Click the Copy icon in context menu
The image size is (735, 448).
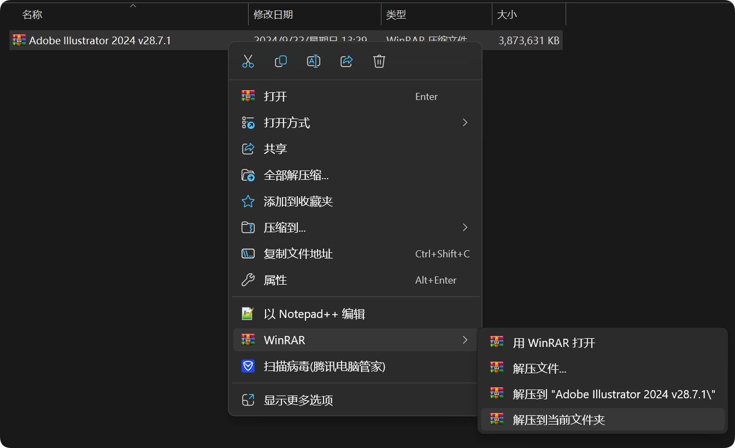[281, 61]
